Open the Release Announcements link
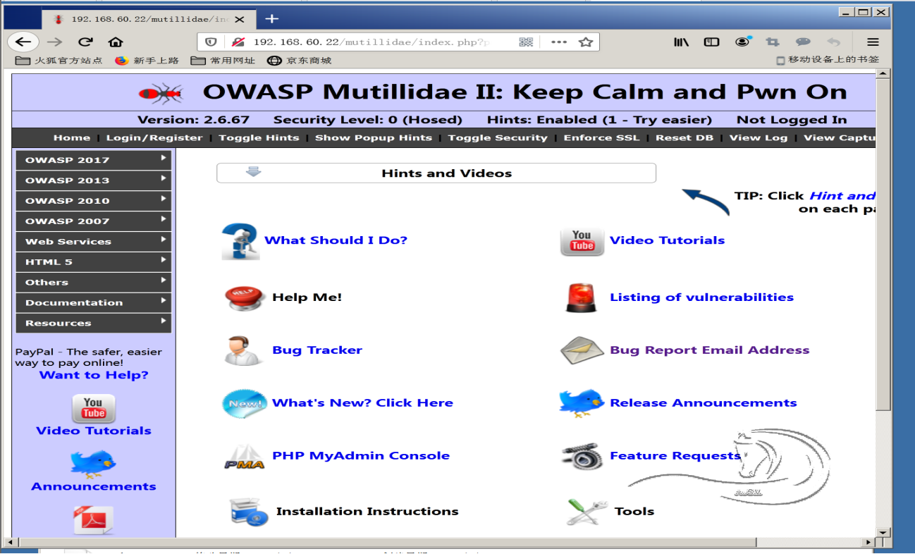Screen dimensions: 915x554 tap(703, 403)
